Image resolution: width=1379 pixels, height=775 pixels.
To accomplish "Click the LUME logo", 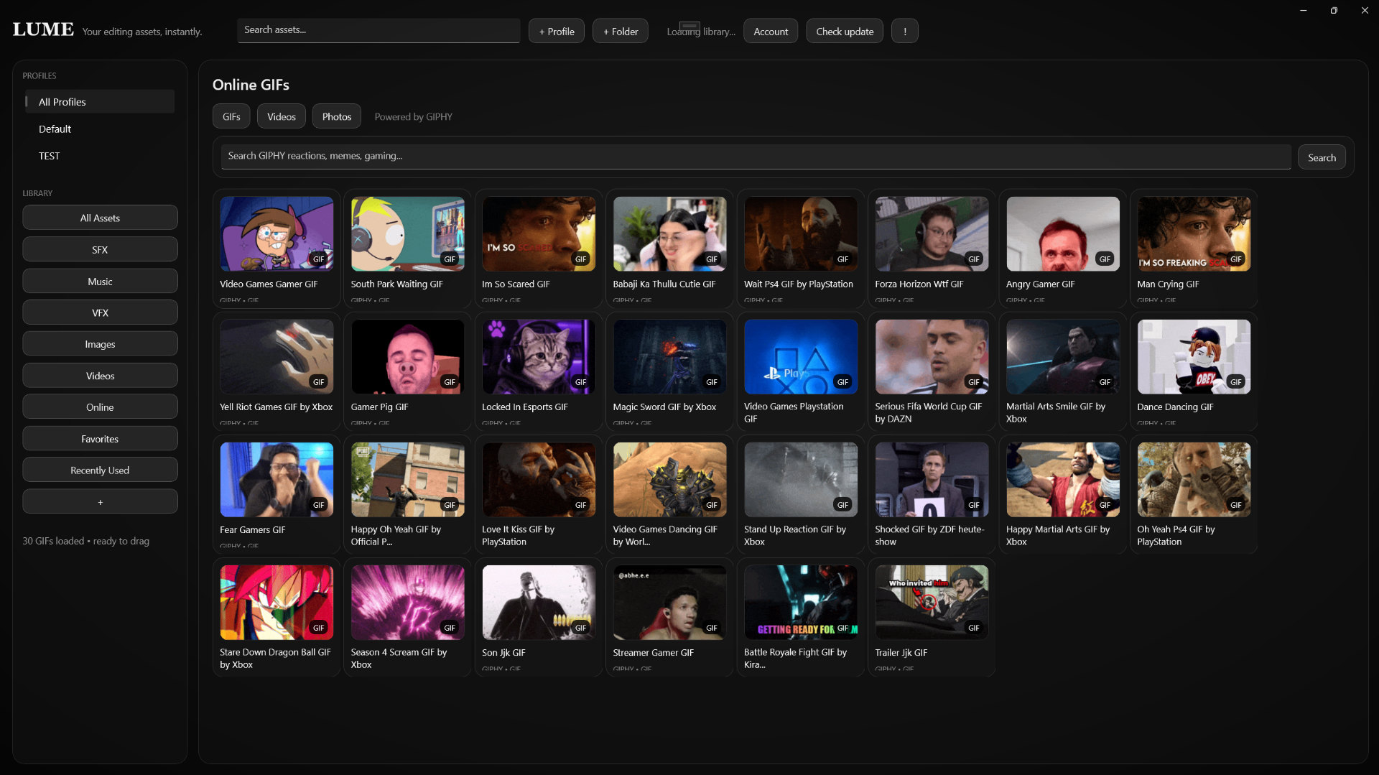I will coord(43,29).
